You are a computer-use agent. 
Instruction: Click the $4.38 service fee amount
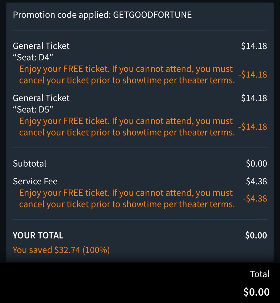pyautogui.click(x=256, y=181)
